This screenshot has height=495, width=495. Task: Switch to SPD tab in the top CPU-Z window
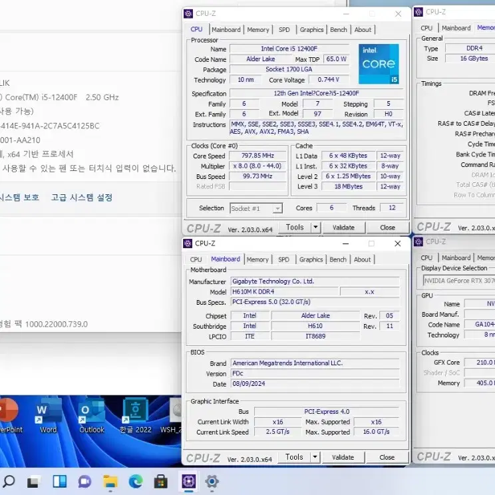[284, 30]
